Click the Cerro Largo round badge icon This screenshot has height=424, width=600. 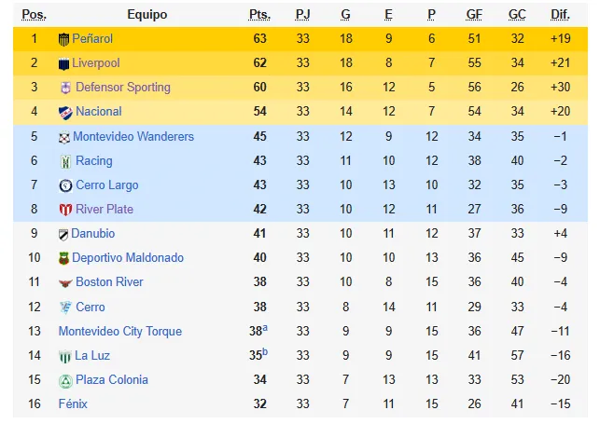[65, 185]
